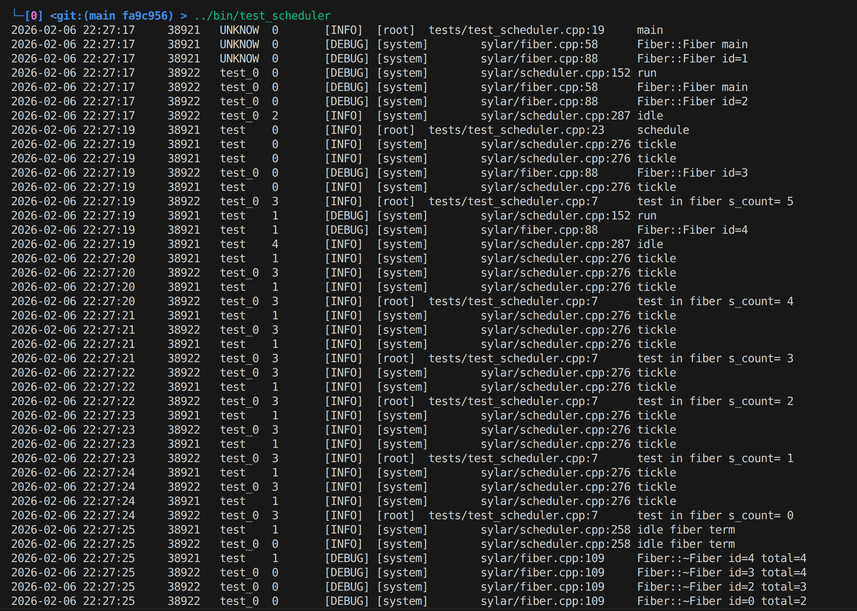The image size is (857, 611).
Task: Click 'test in fiber s_count= 3' message
Action: tap(715, 359)
